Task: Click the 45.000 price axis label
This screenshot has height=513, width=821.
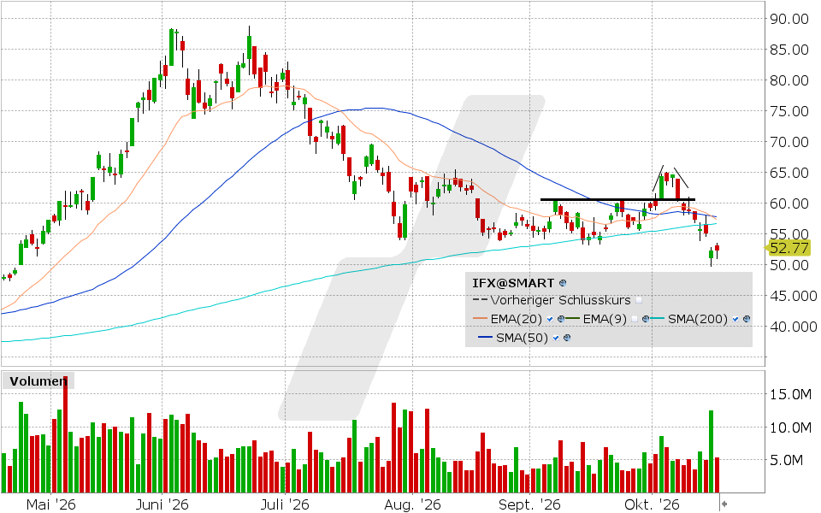Action: point(793,296)
